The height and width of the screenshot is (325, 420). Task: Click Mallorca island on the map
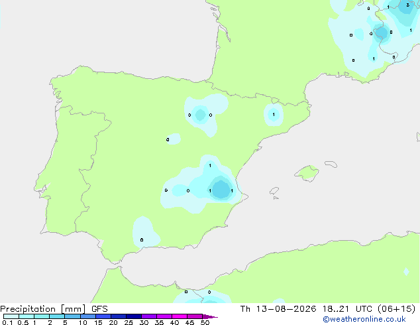pos(307,173)
